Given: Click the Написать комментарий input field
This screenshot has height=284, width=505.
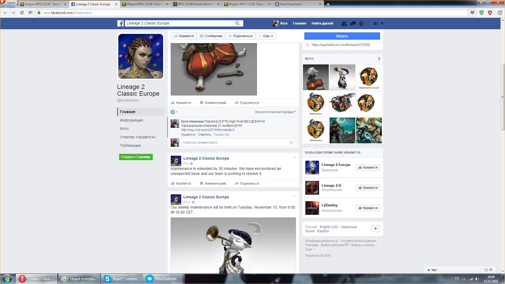Looking at the screenshot, I should pyautogui.click(x=234, y=143).
